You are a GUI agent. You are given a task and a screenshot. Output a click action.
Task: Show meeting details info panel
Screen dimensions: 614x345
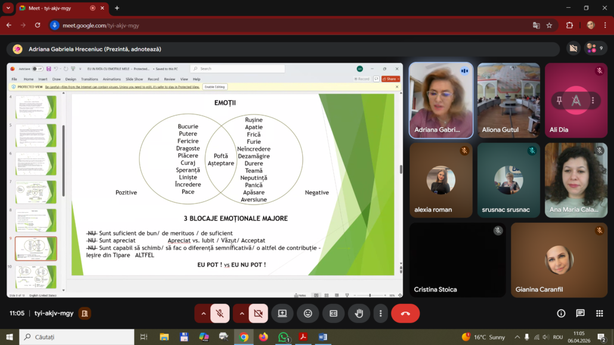pos(561,313)
